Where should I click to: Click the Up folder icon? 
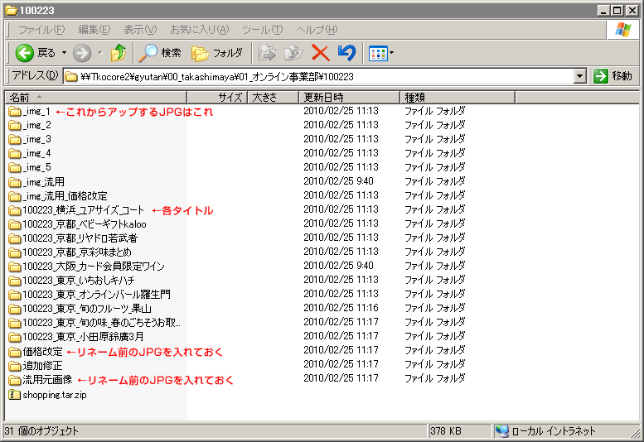119,53
